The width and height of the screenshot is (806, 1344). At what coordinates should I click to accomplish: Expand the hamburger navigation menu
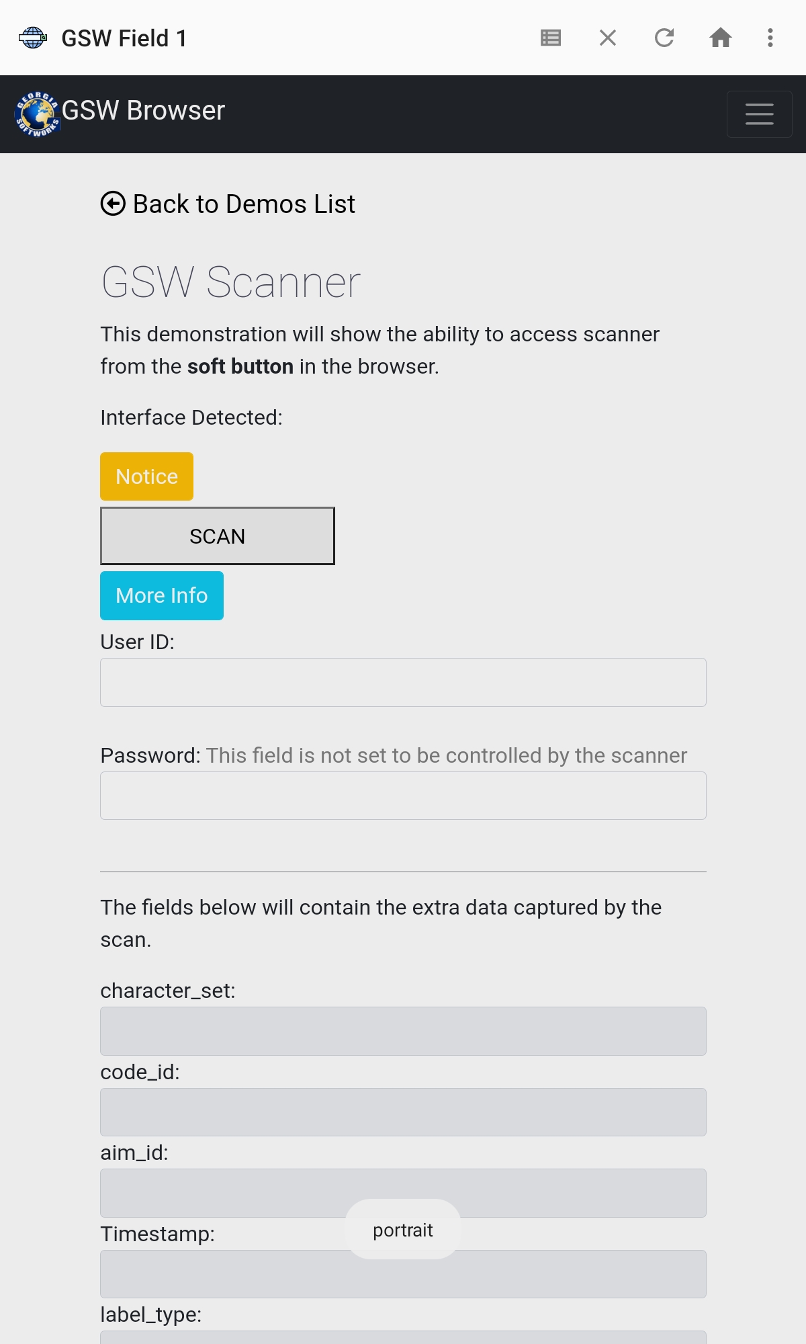coord(759,114)
